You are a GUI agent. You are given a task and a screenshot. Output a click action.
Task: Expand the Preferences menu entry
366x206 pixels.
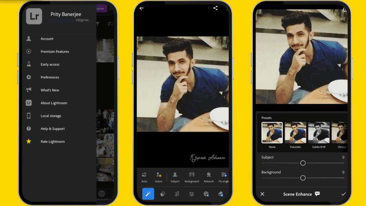[x=50, y=77]
